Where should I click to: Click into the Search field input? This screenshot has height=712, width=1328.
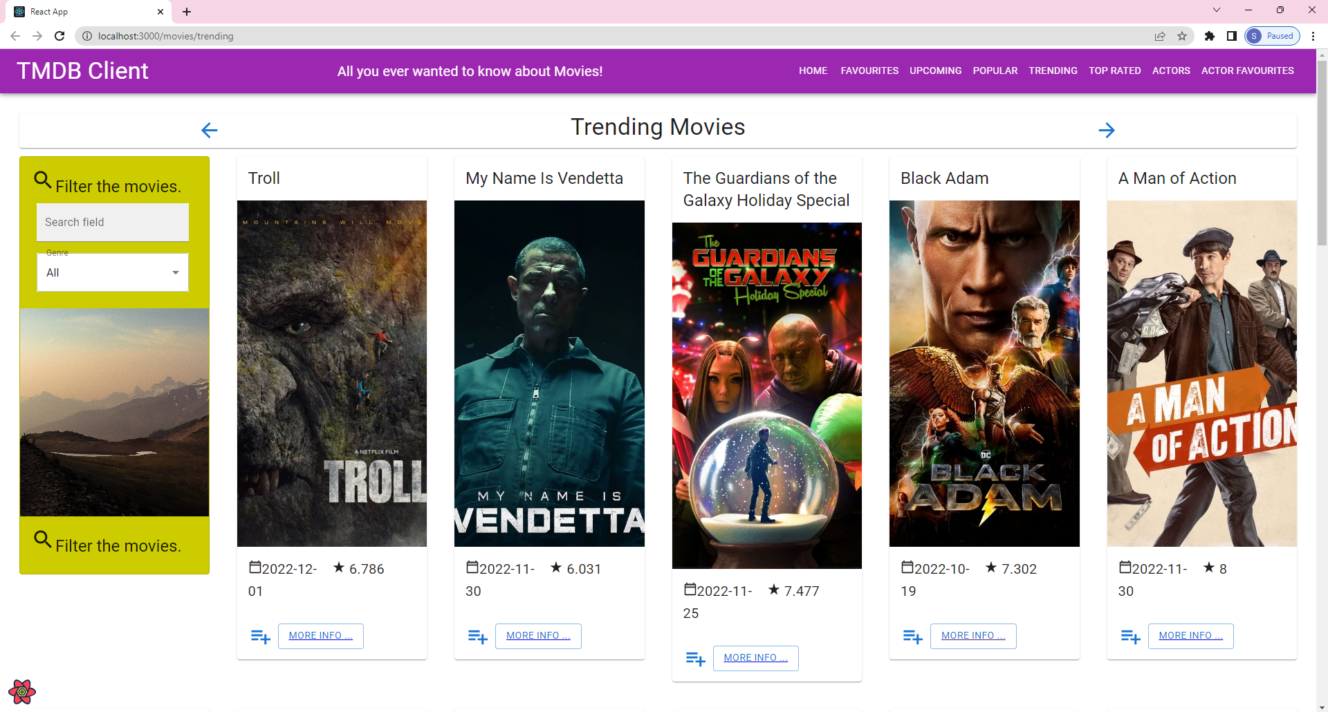[x=113, y=222]
